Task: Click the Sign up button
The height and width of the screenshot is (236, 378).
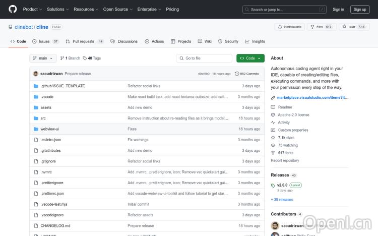Action: coord(360,9)
